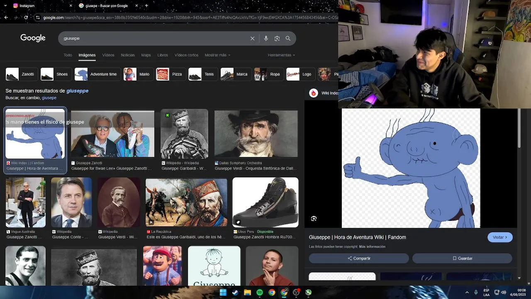This screenshot has height=299, width=531.
Task: Save image with Guardar button
Action: (462, 258)
